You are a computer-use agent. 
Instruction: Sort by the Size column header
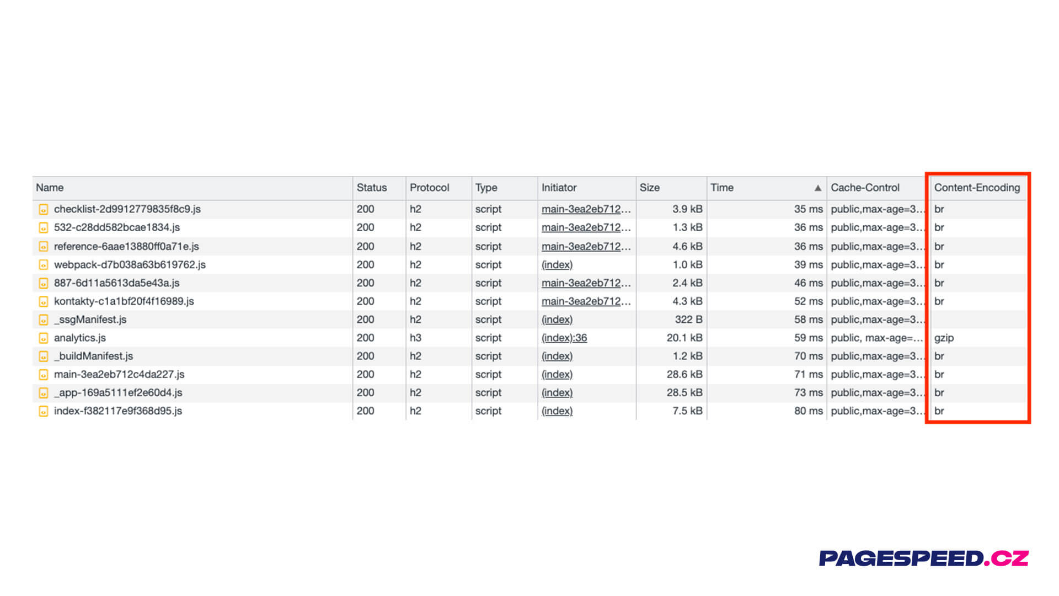click(x=649, y=188)
